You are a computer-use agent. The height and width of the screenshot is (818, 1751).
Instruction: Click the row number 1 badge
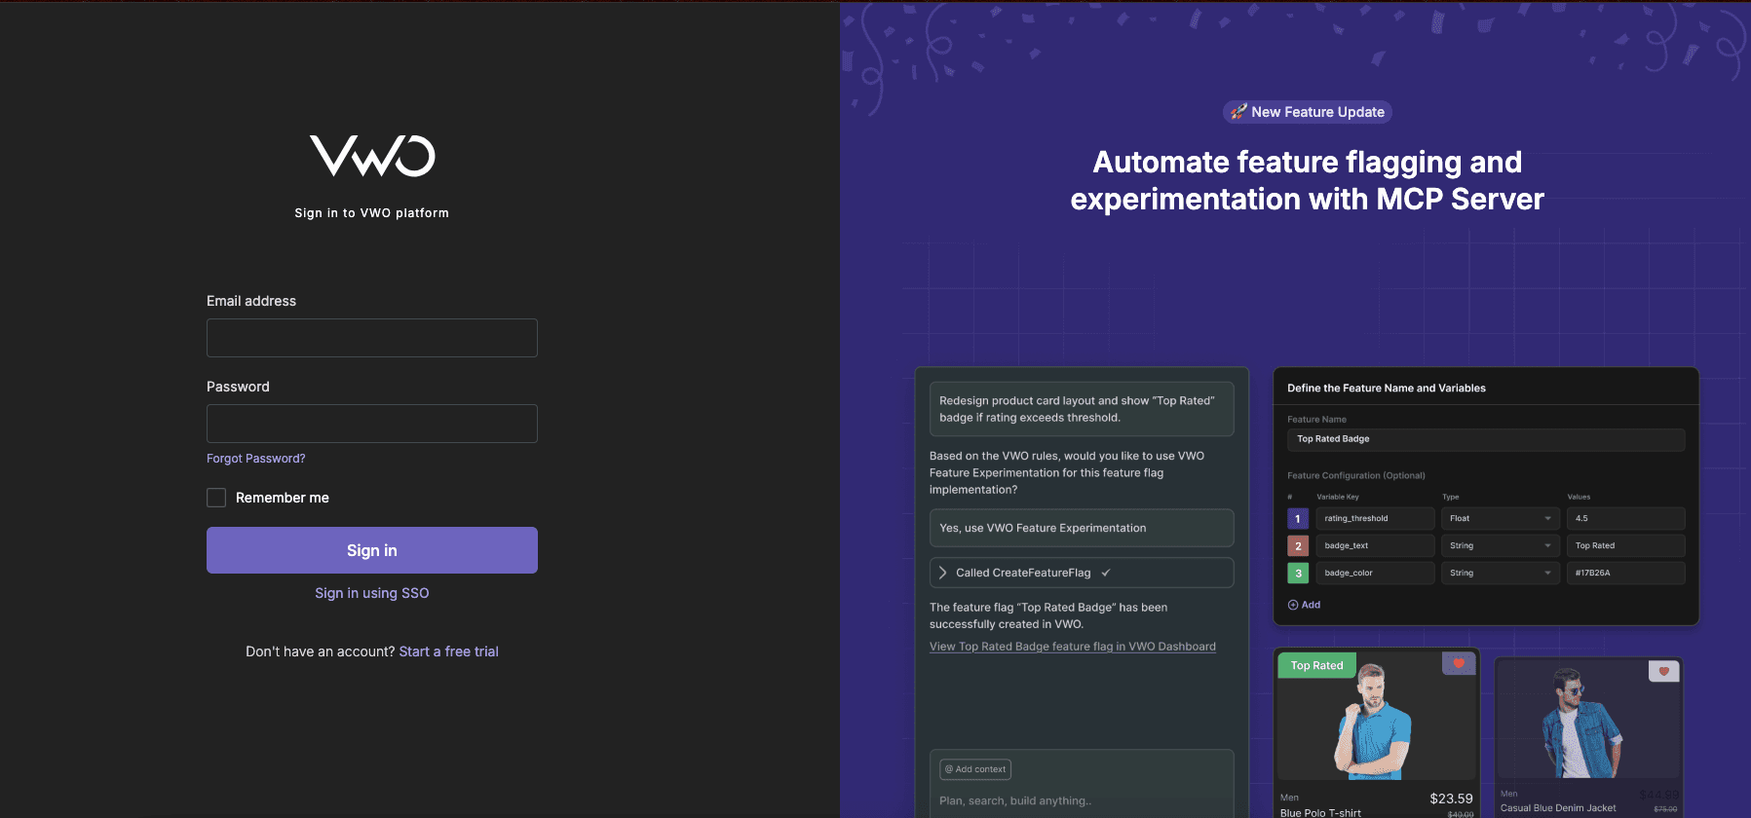pyautogui.click(x=1298, y=519)
